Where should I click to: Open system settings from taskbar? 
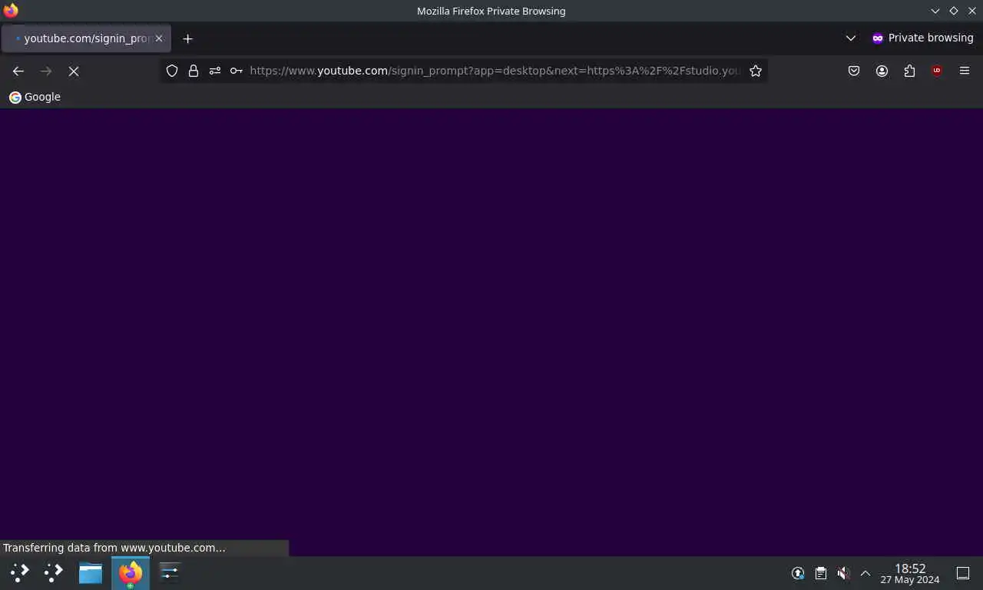point(170,572)
